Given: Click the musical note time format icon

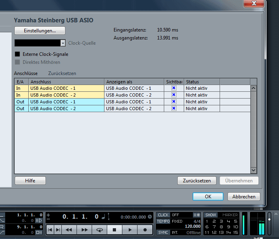Looking at the screenshot, I should 103,217.
